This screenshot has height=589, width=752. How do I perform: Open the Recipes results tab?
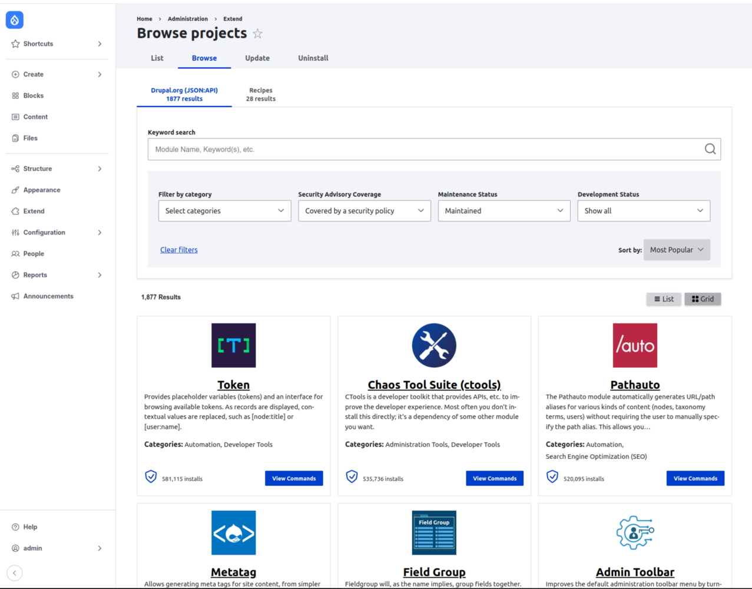260,94
